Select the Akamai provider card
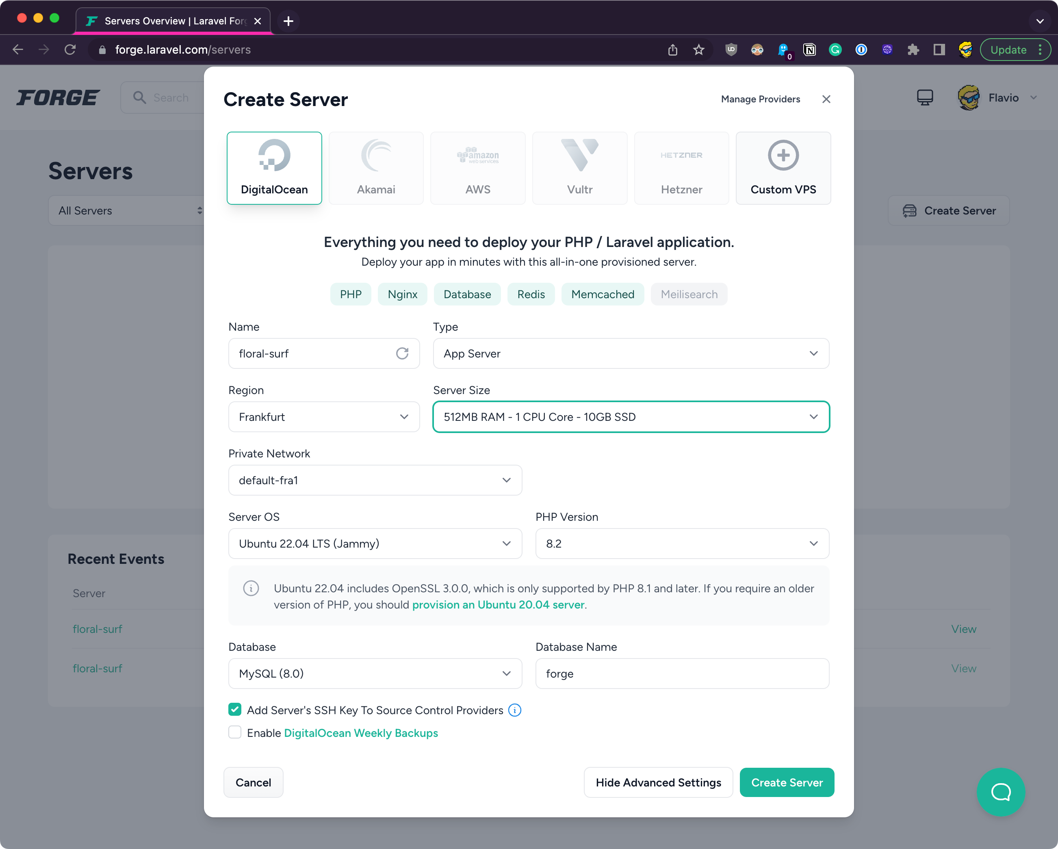 pos(375,168)
